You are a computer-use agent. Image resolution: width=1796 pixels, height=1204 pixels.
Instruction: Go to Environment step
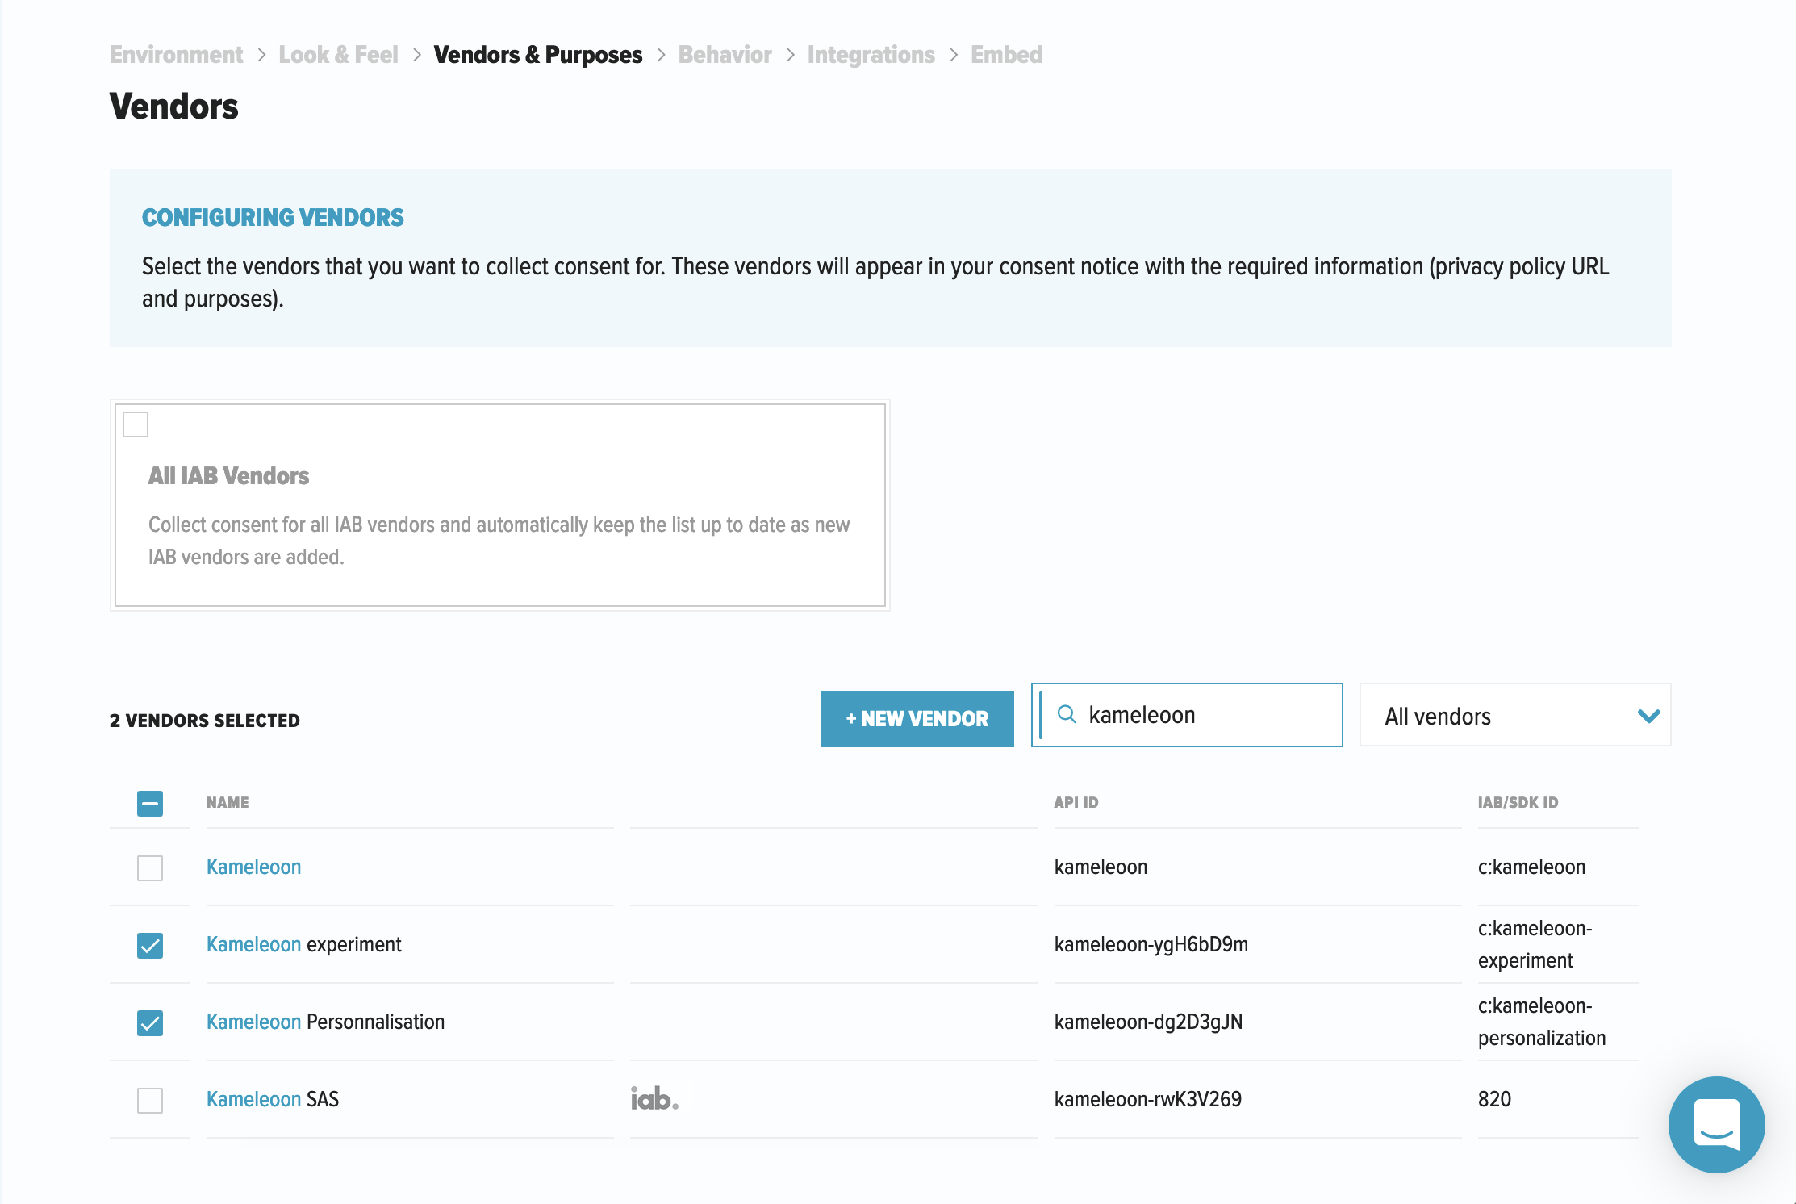(x=176, y=55)
